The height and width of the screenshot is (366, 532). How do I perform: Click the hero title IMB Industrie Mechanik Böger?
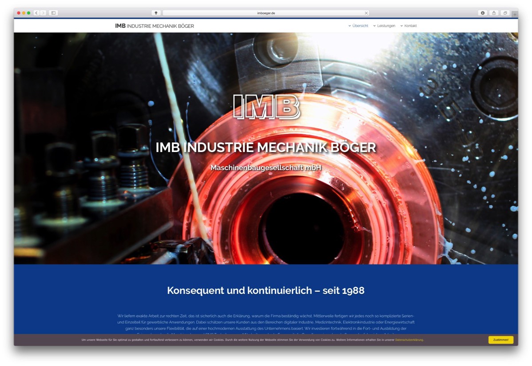pyautogui.click(x=266, y=148)
